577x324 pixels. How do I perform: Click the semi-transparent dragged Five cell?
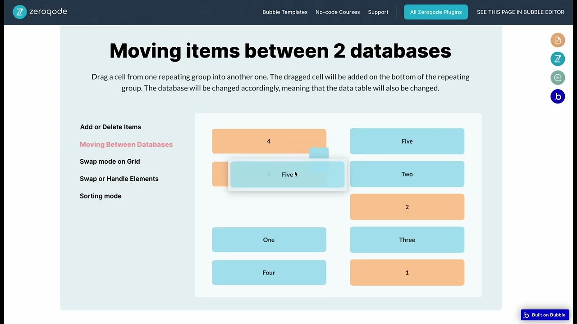tap(287, 175)
